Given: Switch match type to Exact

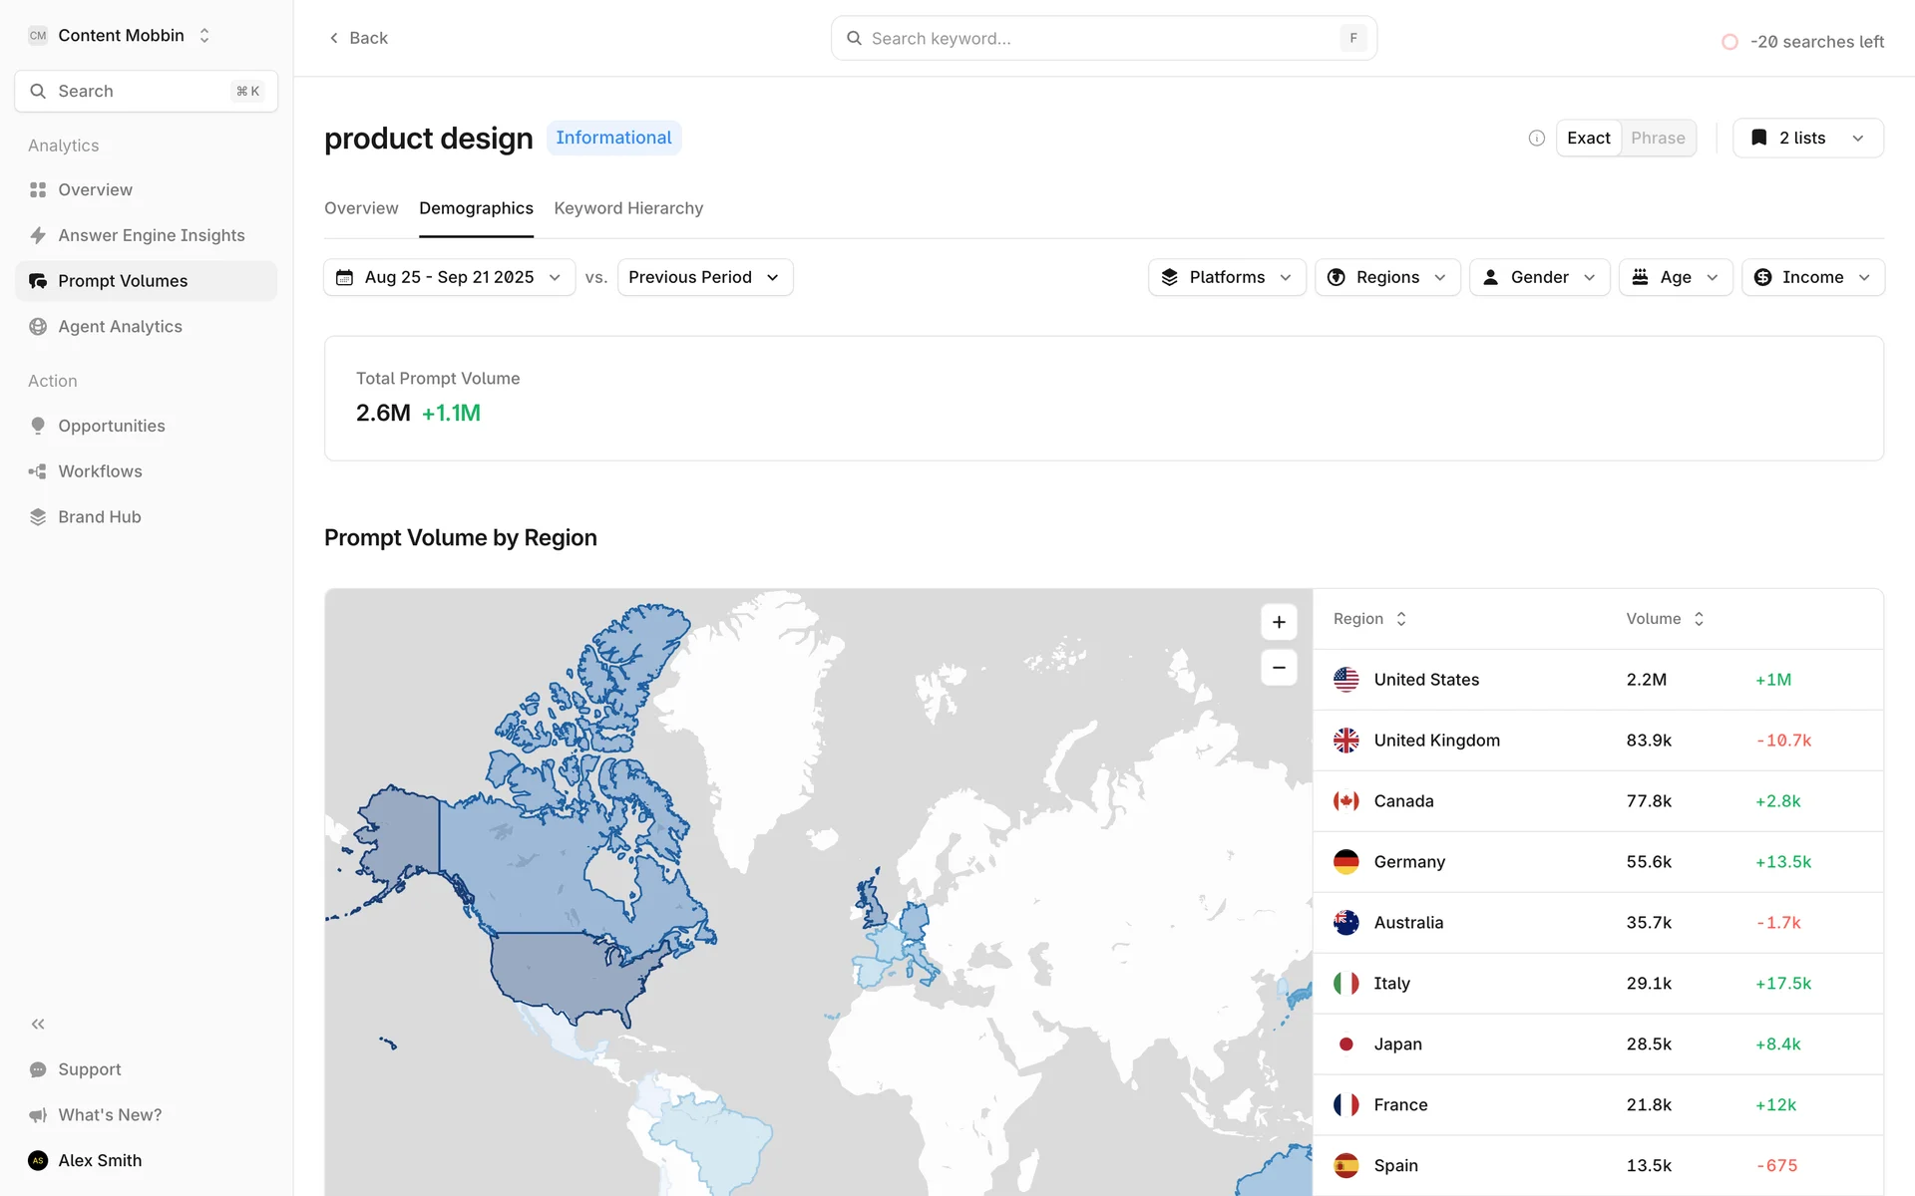Looking at the screenshot, I should coord(1588,139).
